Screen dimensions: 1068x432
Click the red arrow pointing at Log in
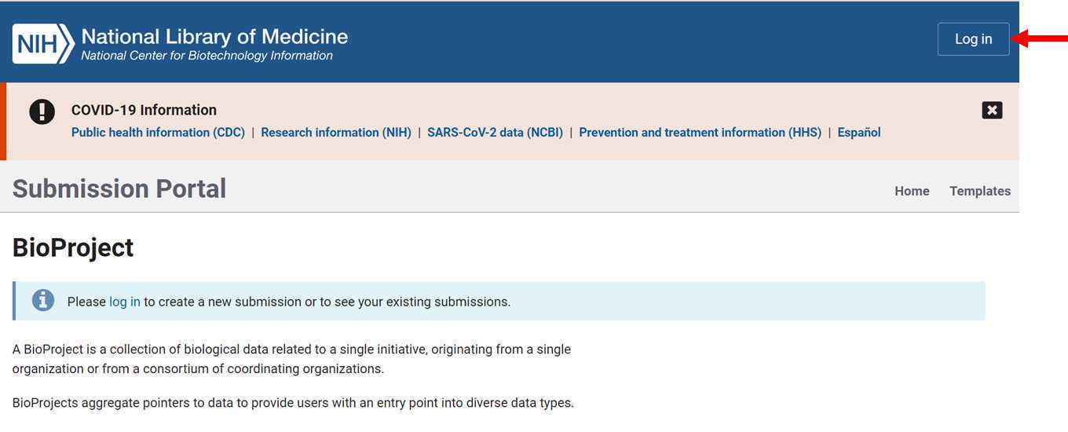1040,38
